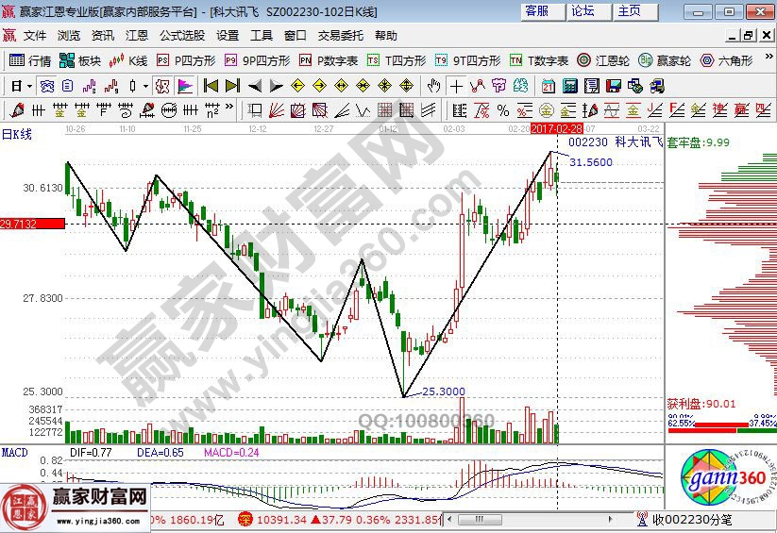Open the 公式选股 menu
This screenshot has height=533, width=777.
tap(181, 36)
